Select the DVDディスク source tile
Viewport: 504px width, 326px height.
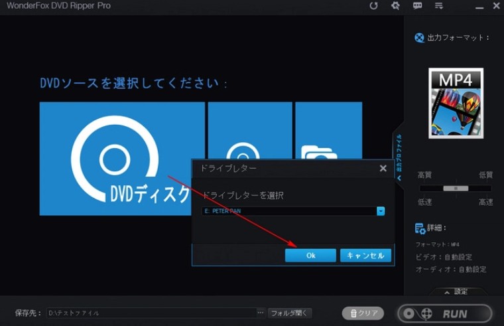[122, 159]
